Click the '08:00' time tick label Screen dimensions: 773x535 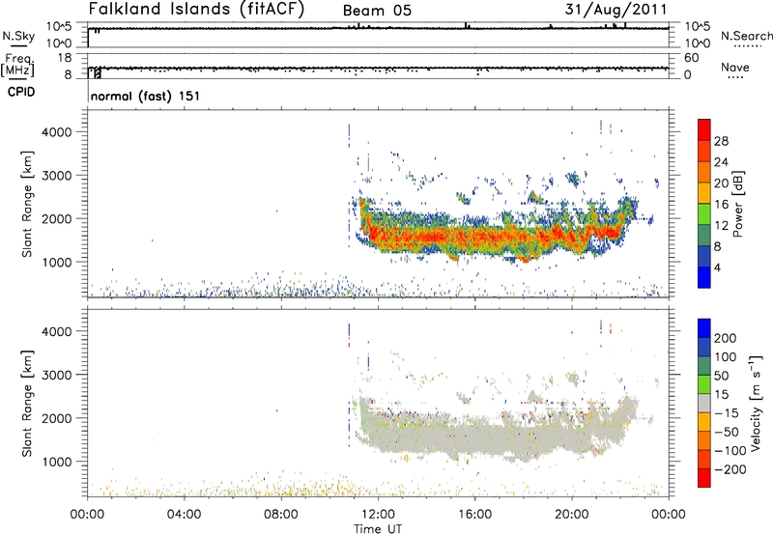[x=281, y=515]
